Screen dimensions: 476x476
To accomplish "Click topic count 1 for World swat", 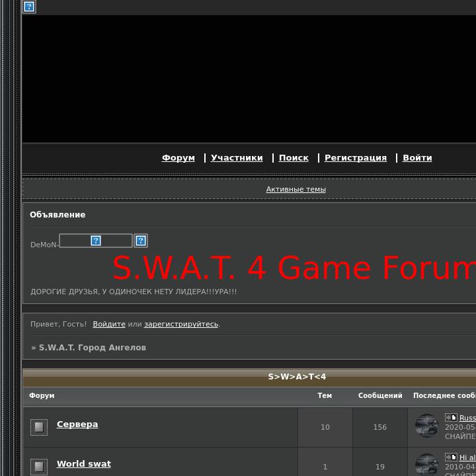I will coord(325,467).
